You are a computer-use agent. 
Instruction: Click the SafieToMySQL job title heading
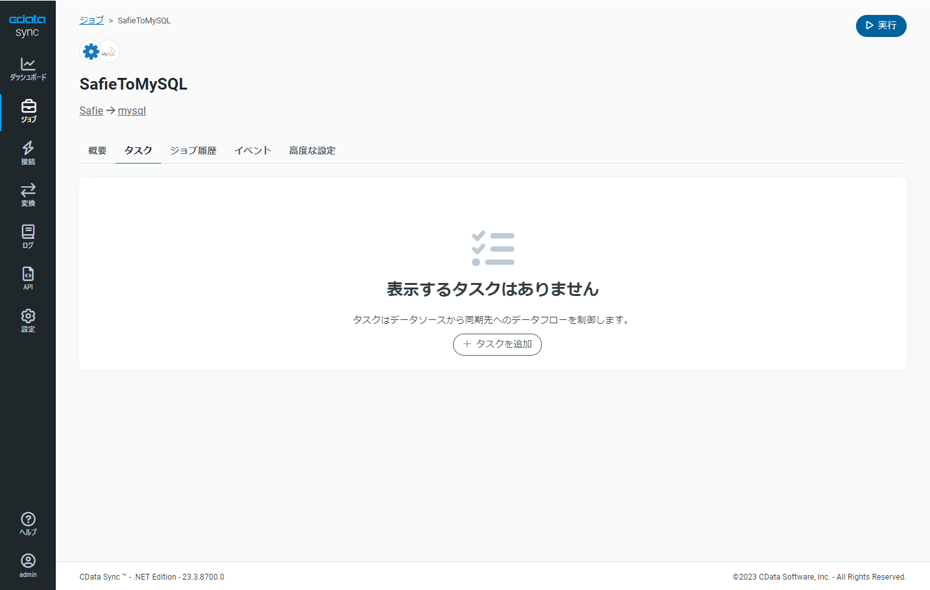point(134,84)
